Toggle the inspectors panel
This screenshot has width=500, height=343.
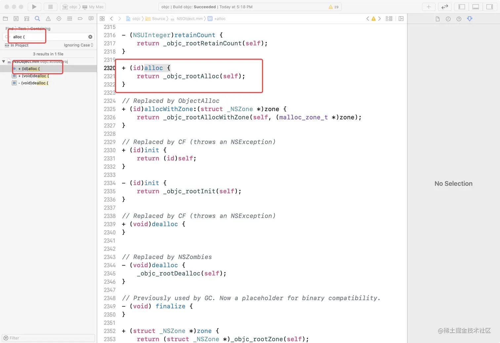pyautogui.click(x=490, y=7)
